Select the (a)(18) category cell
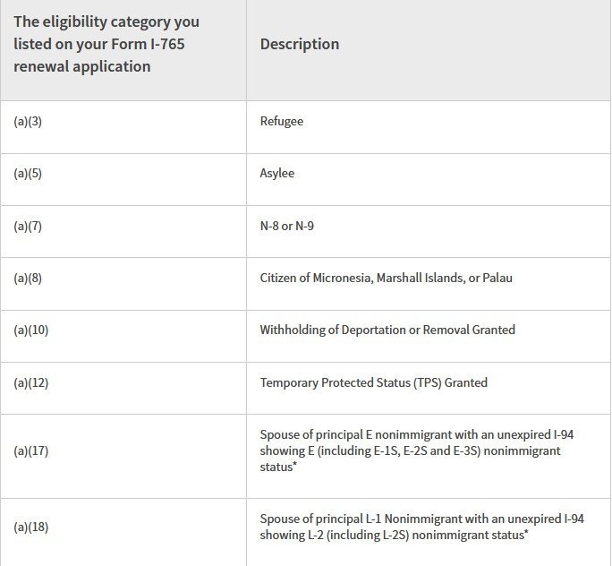The image size is (612, 566). click(31, 527)
